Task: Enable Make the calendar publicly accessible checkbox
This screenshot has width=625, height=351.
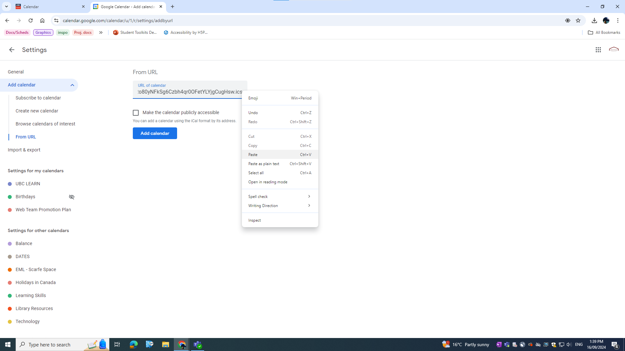Action: coord(136,113)
